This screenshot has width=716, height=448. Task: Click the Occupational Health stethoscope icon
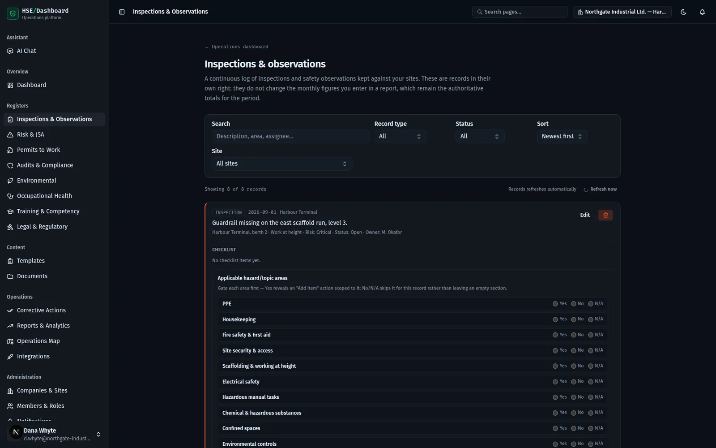[x=10, y=196]
